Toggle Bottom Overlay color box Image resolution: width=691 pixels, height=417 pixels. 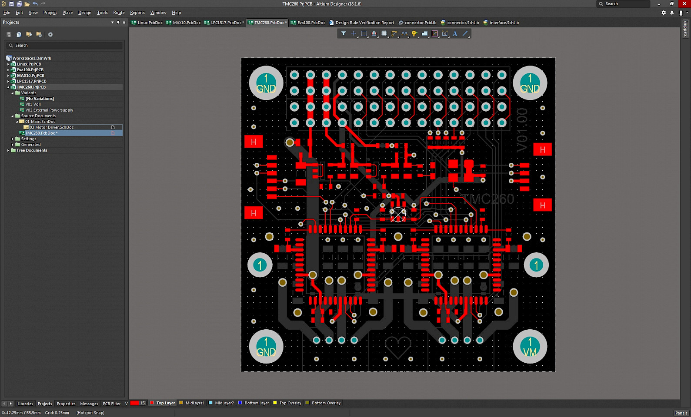pyautogui.click(x=307, y=403)
